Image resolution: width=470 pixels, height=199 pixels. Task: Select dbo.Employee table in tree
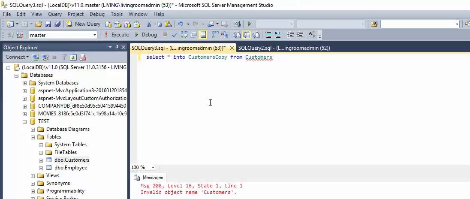71,168
